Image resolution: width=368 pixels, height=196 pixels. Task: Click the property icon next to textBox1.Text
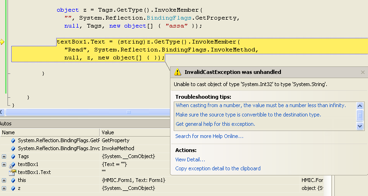13,172
